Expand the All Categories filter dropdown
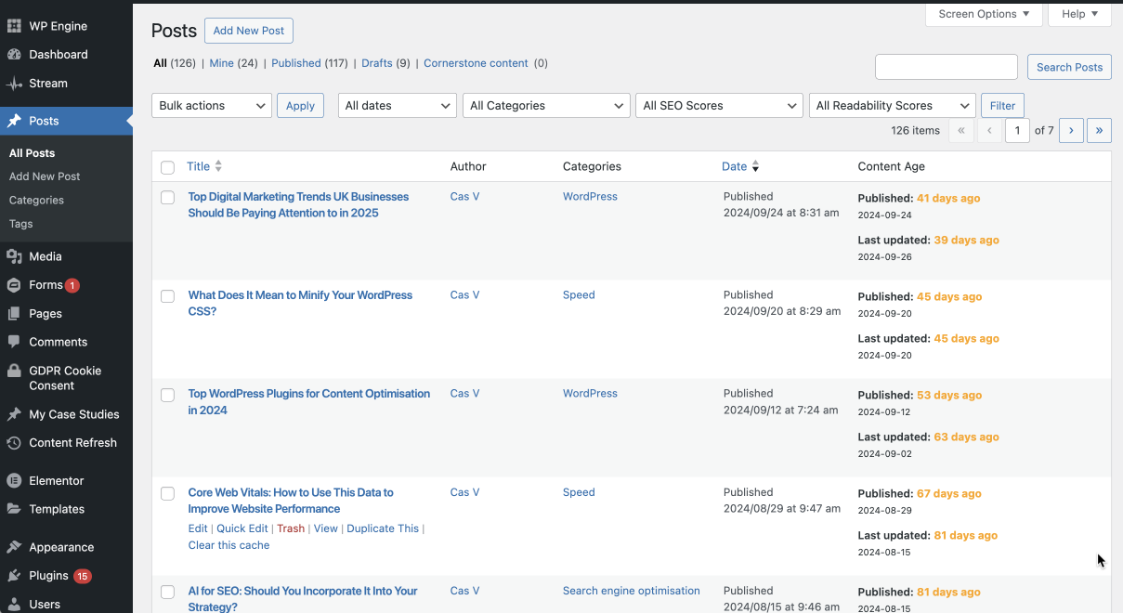This screenshot has width=1123, height=613. (x=546, y=106)
